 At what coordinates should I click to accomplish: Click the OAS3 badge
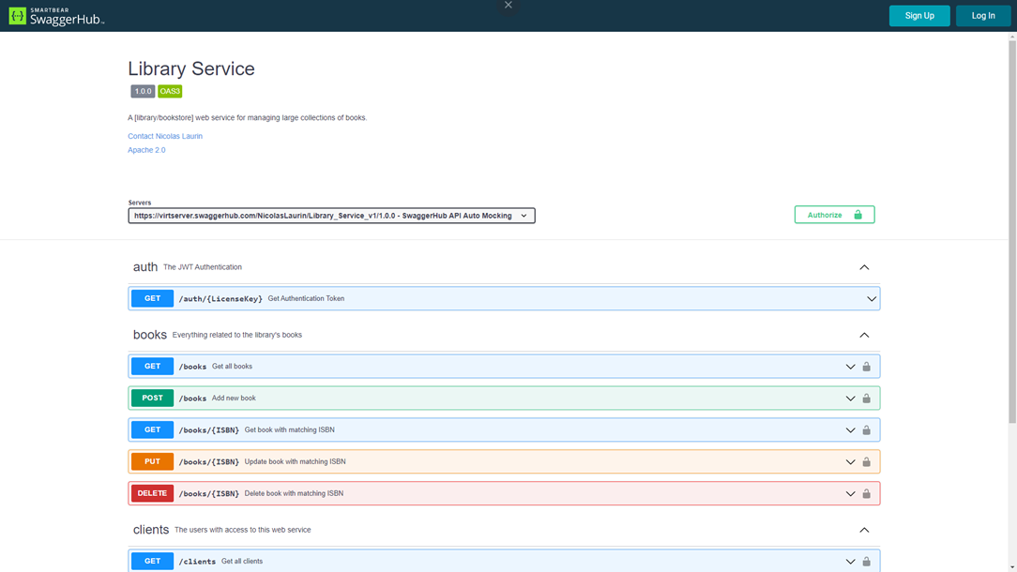pyautogui.click(x=170, y=92)
